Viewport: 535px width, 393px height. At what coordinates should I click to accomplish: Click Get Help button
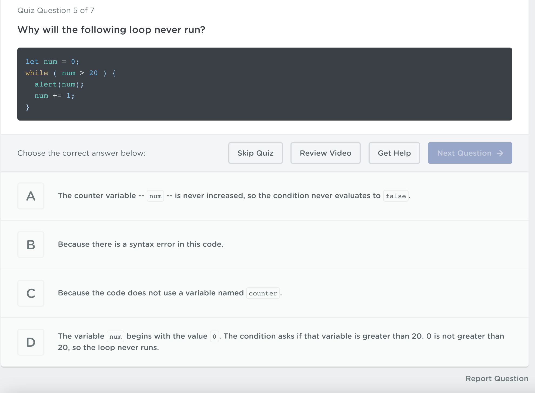394,153
